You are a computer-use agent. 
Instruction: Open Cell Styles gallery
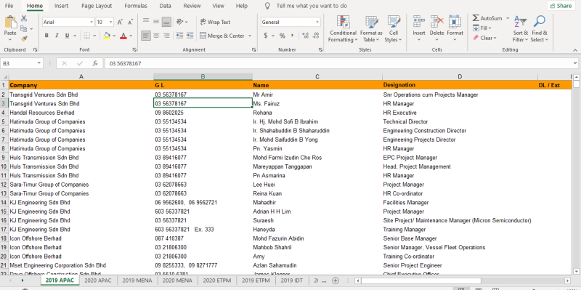[x=393, y=29]
